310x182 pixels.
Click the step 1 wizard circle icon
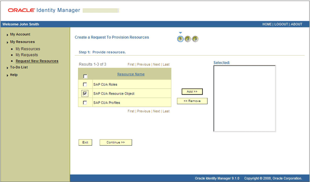[180, 39]
